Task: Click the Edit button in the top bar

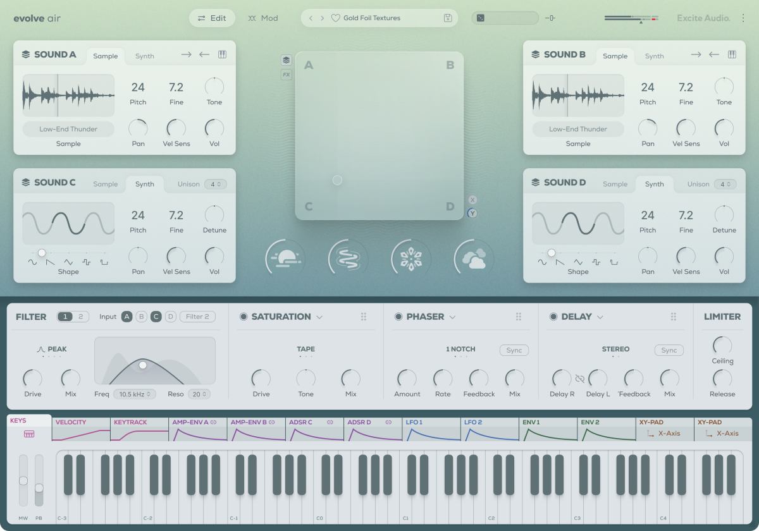Action: pos(212,18)
